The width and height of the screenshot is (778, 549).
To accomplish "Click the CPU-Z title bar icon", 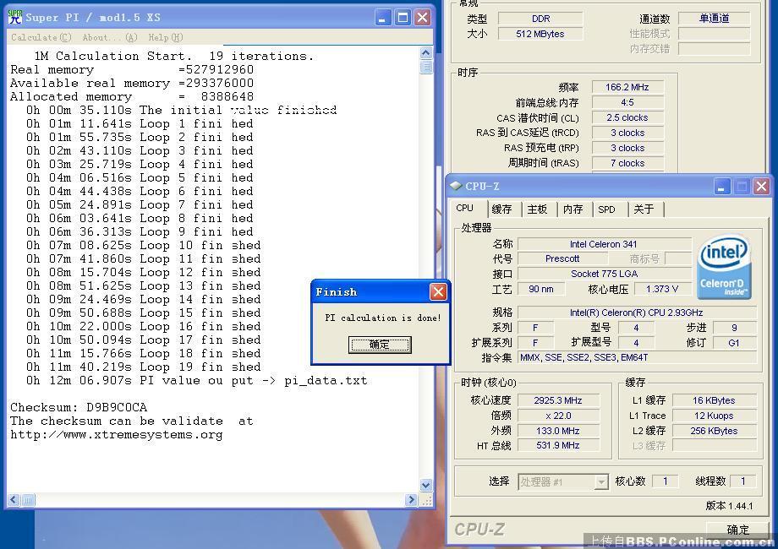I will tap(456, 186).
